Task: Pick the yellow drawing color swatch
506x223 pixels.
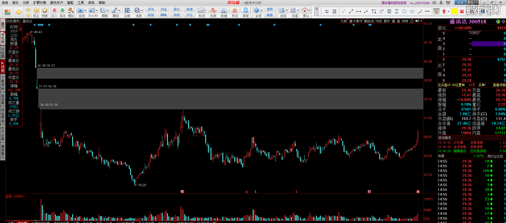Action: click(x=454, y=11)
